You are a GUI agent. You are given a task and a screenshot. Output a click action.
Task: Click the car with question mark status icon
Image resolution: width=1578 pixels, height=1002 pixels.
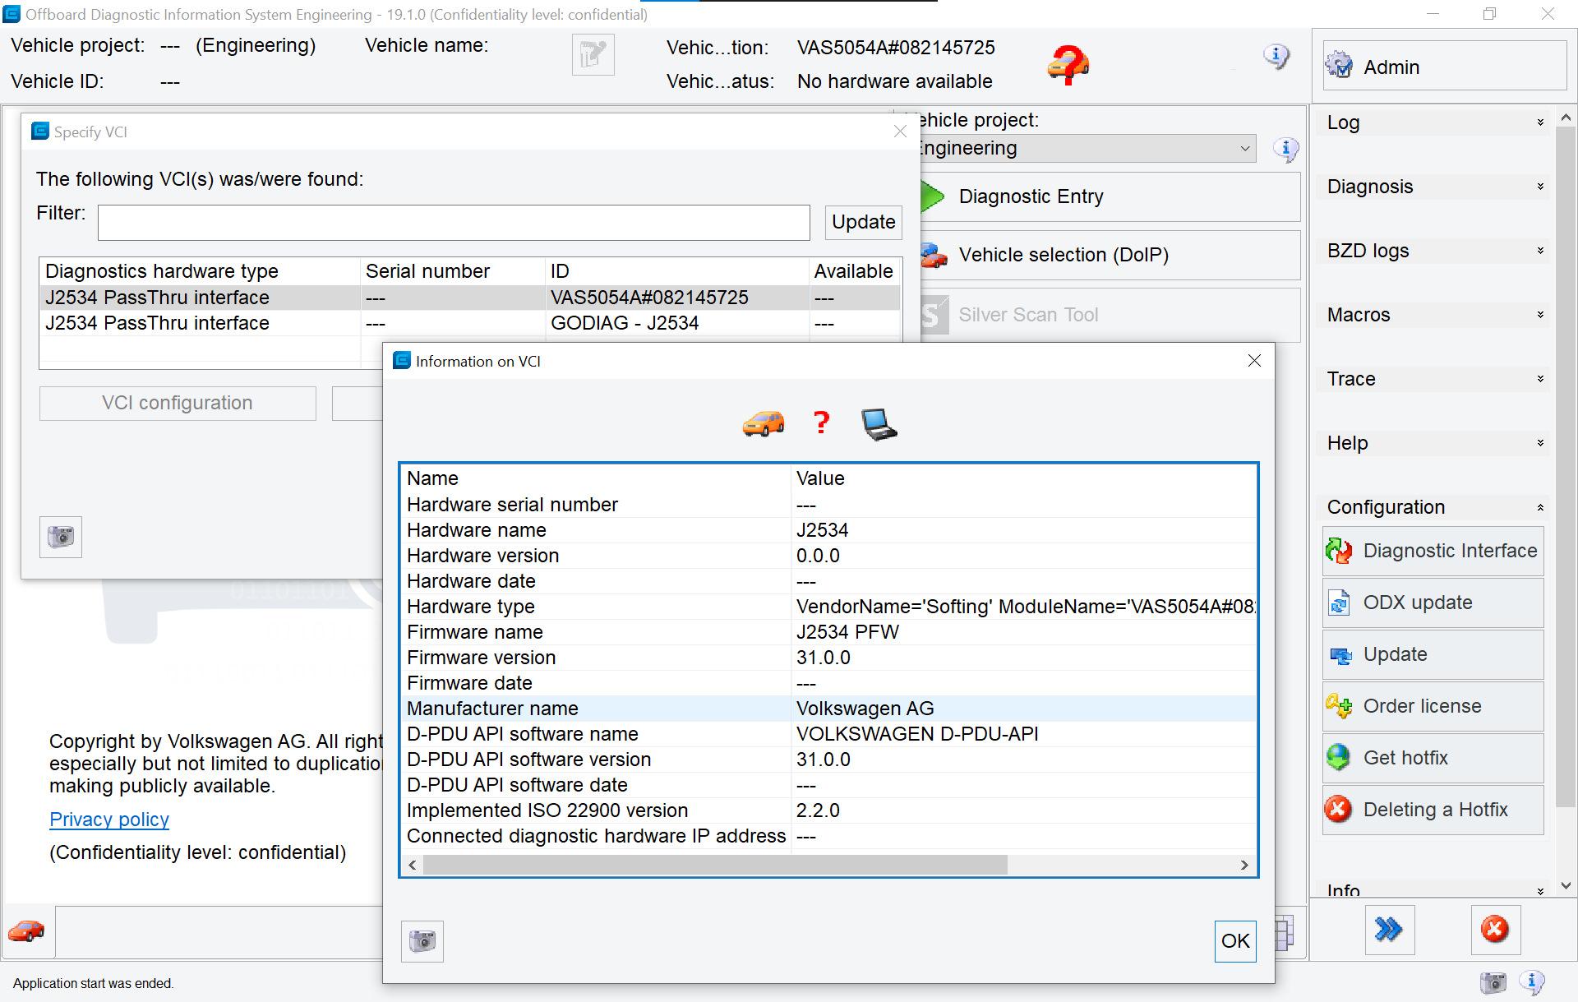coord(1068,64)
